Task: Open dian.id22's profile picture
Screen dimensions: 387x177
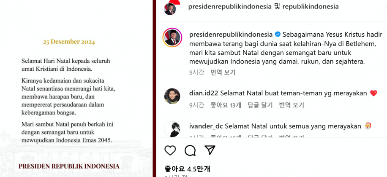Action: coord(172,96)
